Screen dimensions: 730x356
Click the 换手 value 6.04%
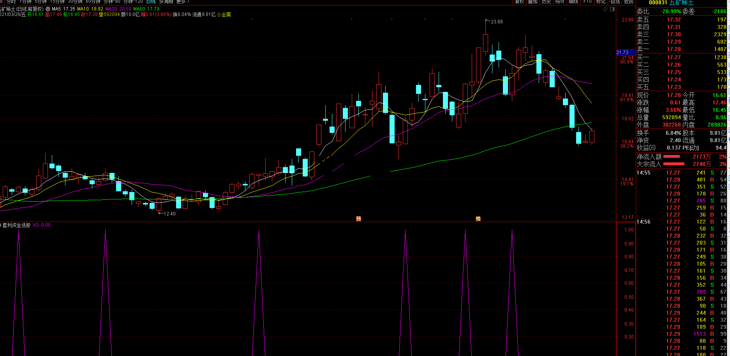(x=673, y=133)
